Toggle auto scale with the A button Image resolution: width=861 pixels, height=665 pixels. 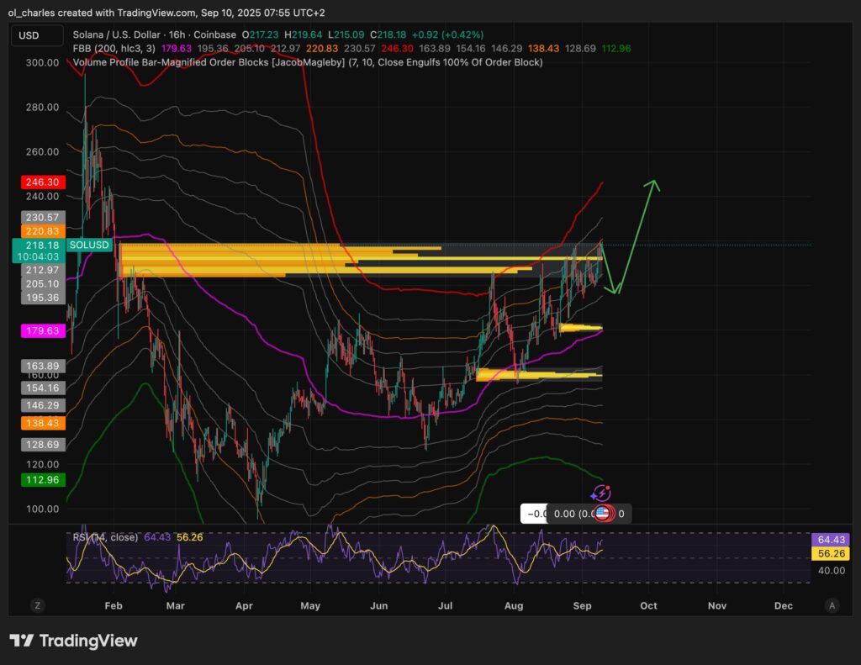[832, 605]
